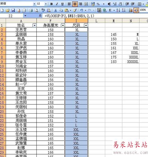Decrease indent of cell

[127, 4]
